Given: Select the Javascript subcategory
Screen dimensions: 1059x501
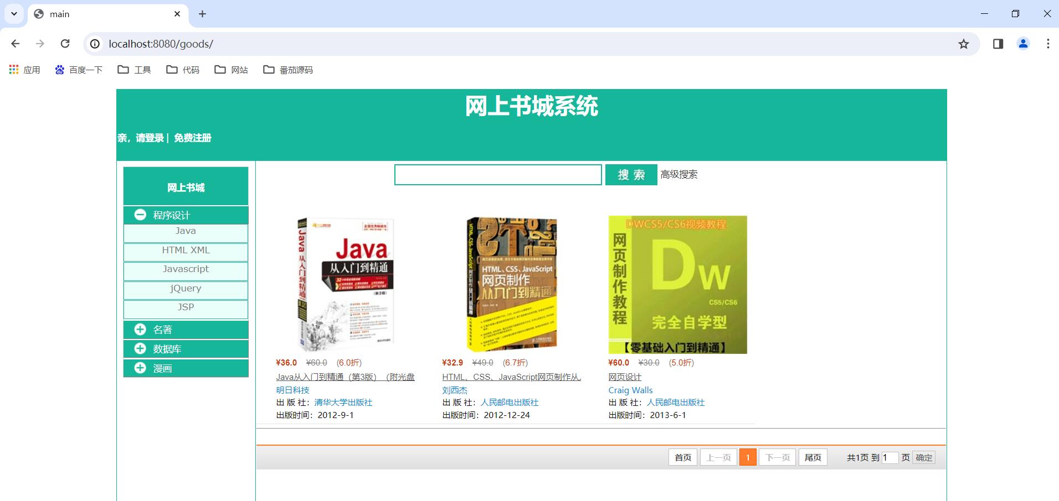Looking at the screenshot, I should click(x=186, y=269).
